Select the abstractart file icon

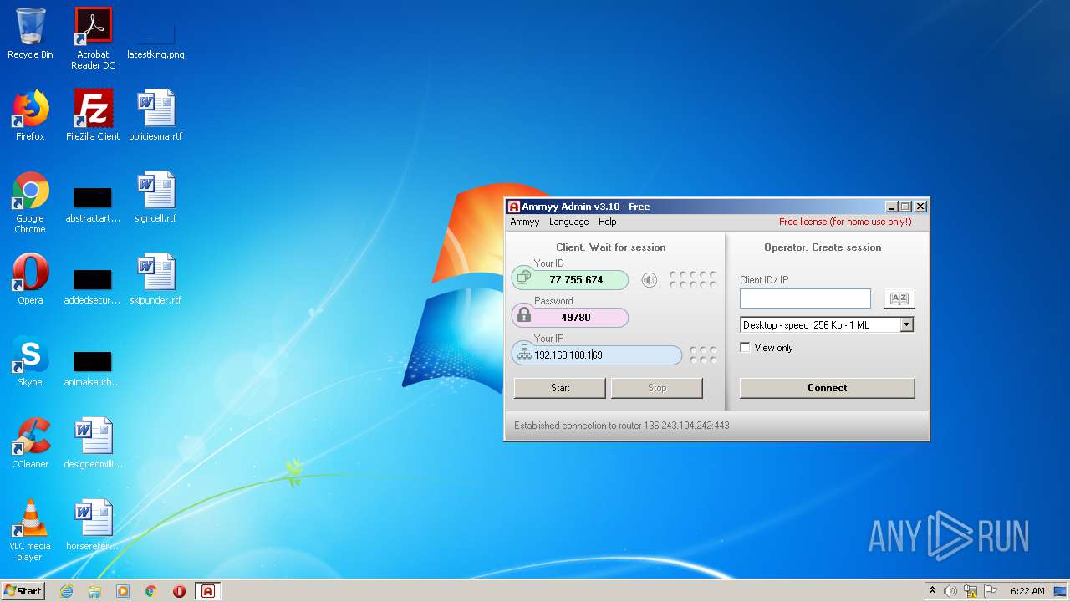pos(93,205)
